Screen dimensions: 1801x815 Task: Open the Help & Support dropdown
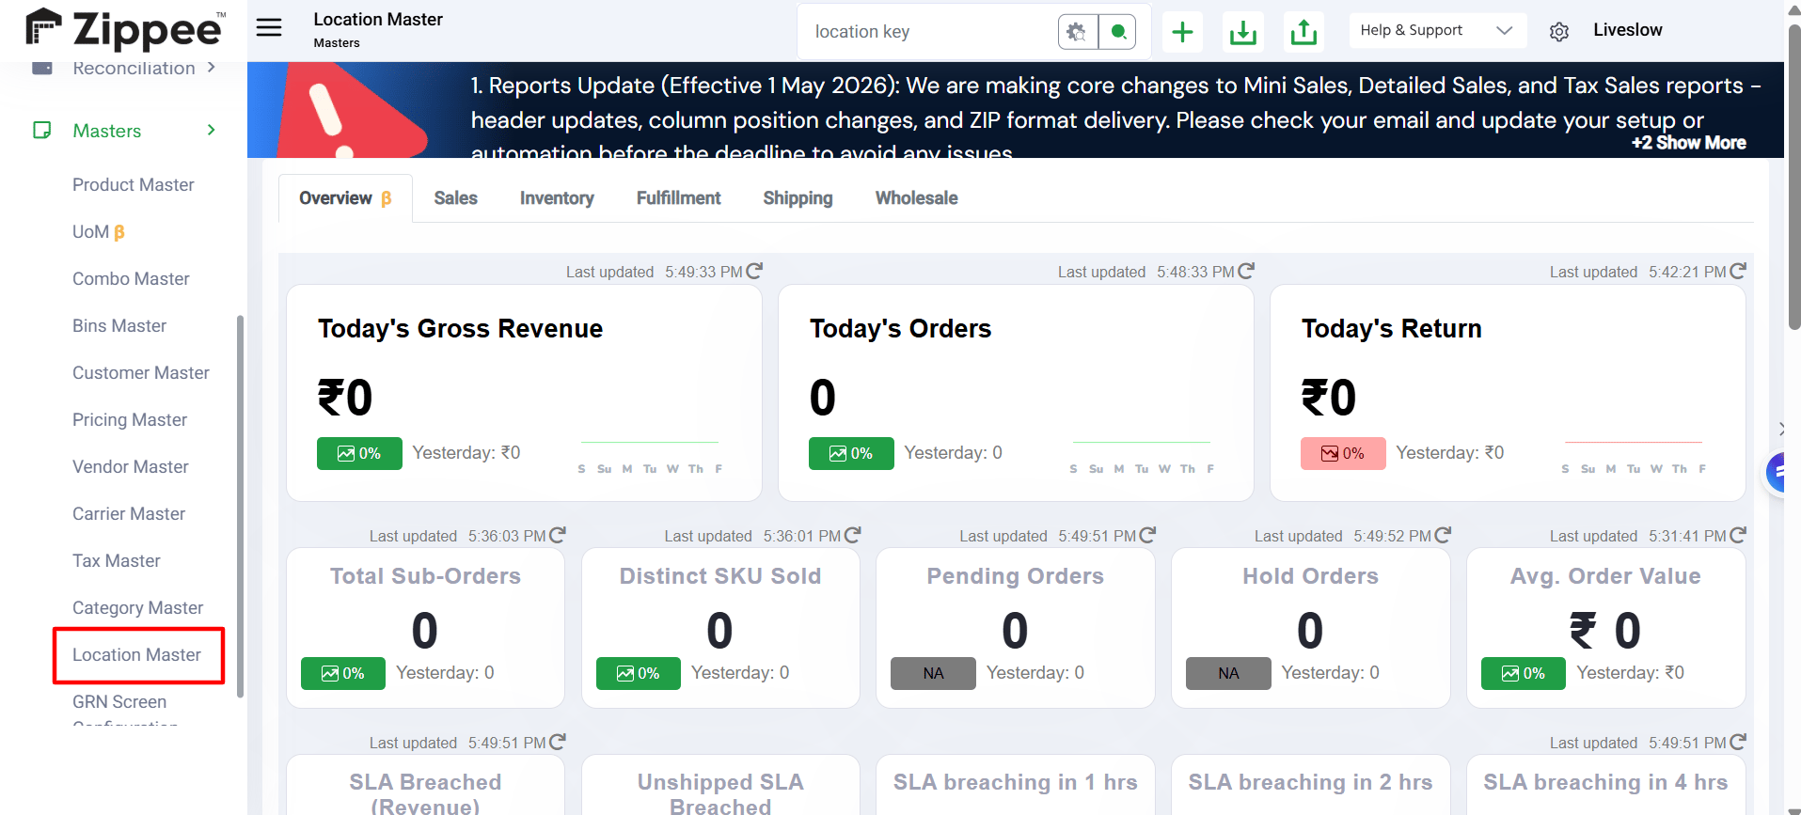(1437, 31)
